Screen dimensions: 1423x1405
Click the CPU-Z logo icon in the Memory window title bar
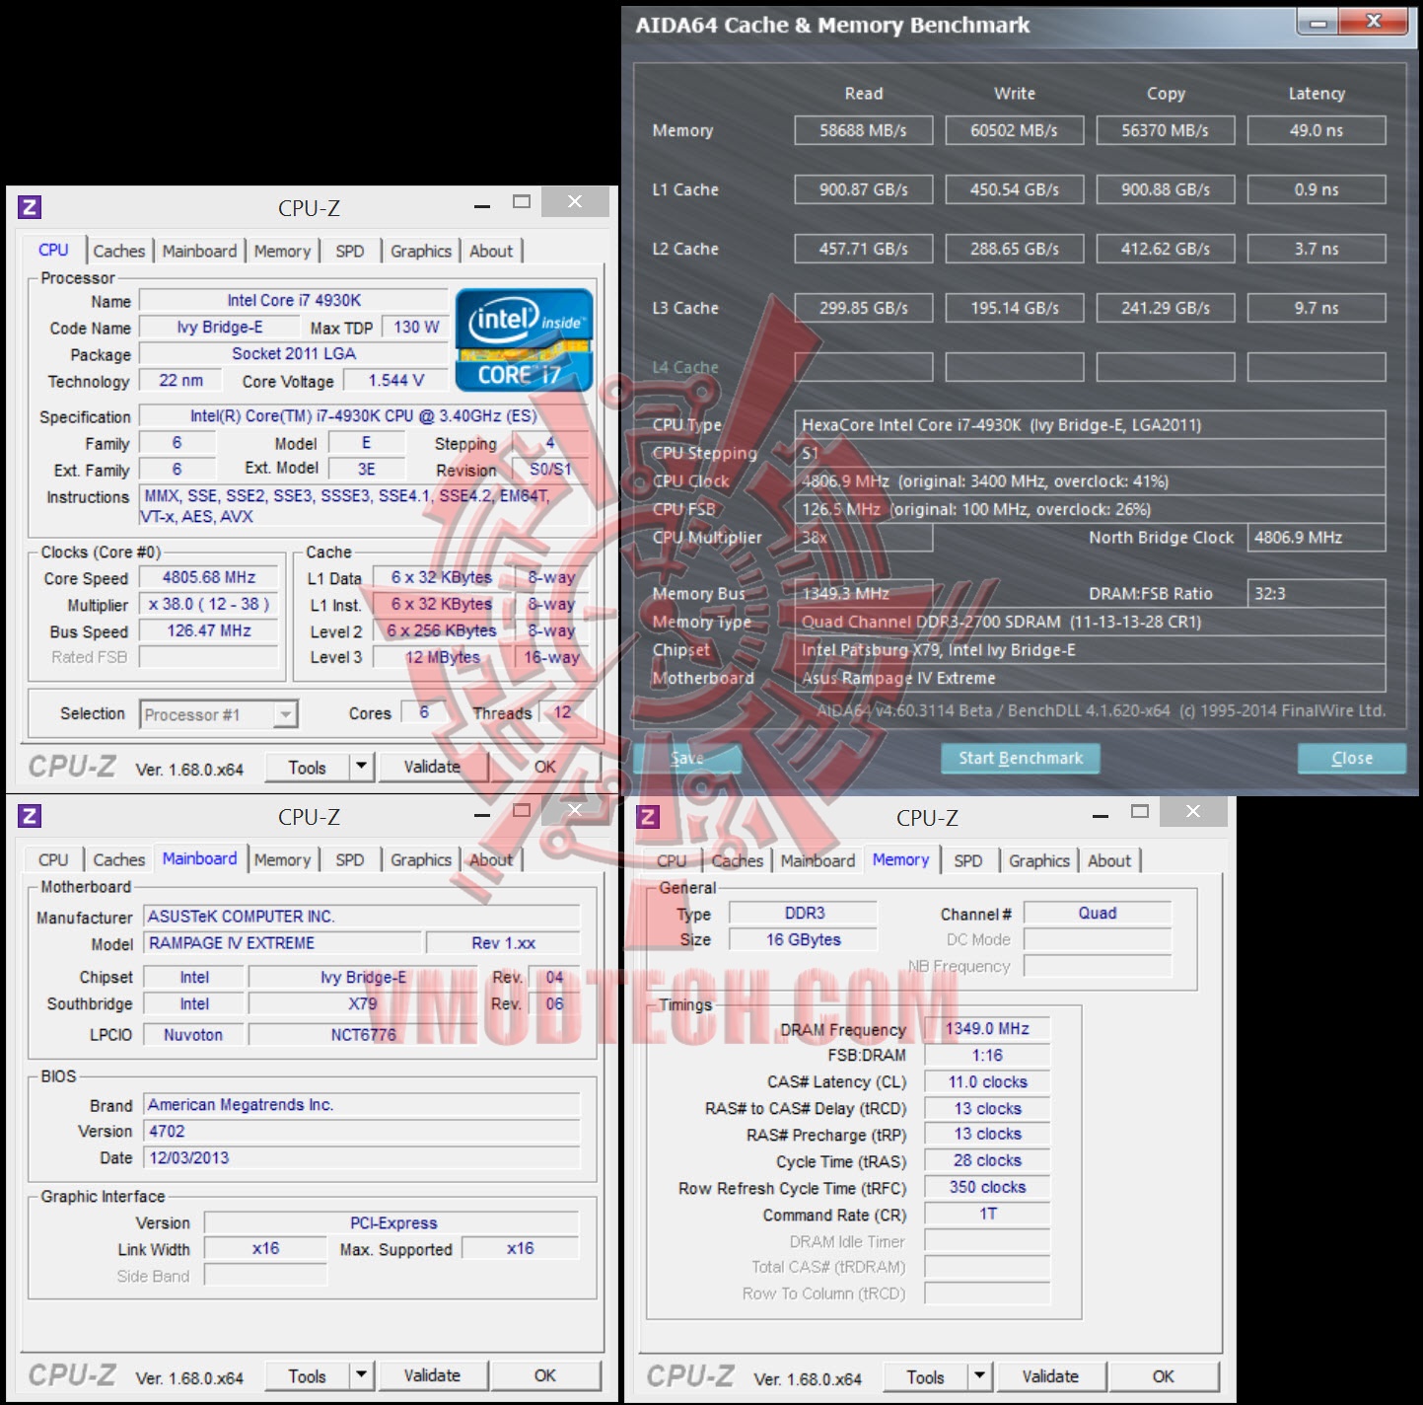tap(648, 817)
